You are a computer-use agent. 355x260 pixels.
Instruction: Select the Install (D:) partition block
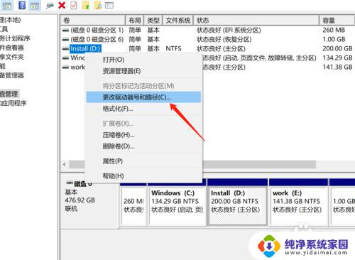point(238,205)
